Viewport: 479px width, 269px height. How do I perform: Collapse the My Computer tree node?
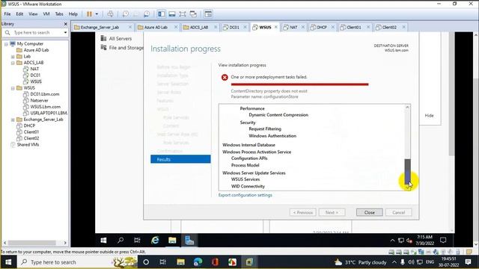coord(6,44)
